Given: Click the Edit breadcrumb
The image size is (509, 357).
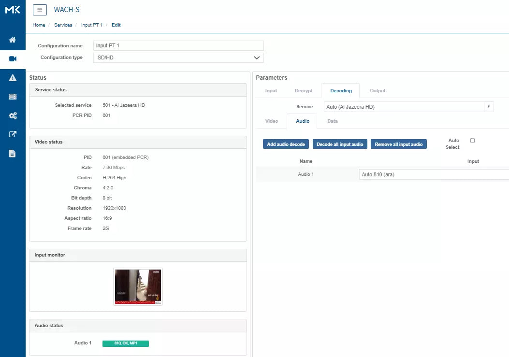Looking at the screenshot, I should [x=116, y=25].
